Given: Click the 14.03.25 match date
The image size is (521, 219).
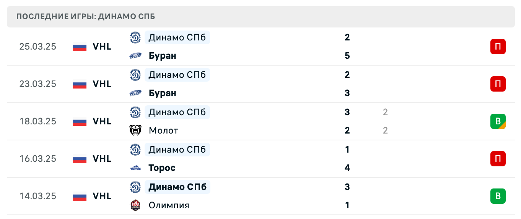Looking at the screenshot, I should click(x=38, y=196).
